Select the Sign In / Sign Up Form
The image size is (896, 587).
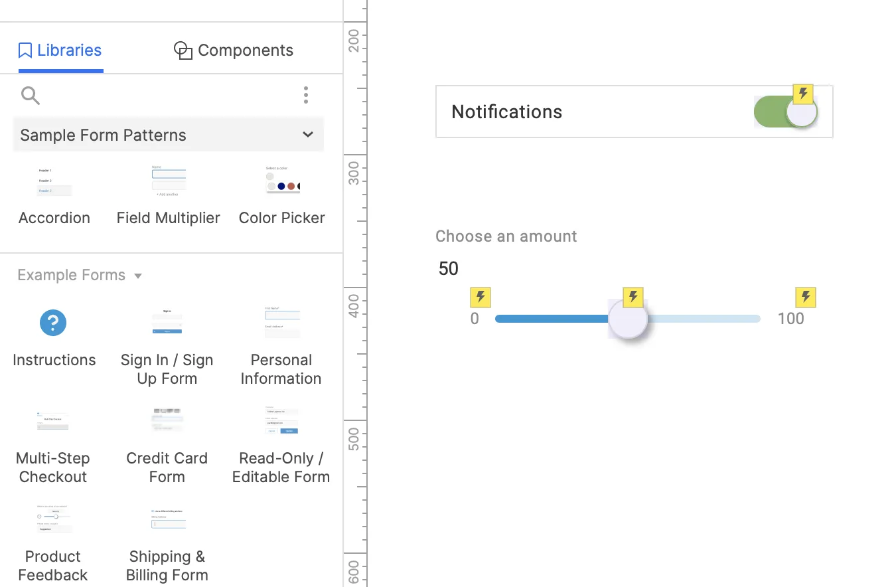[167, 322]
